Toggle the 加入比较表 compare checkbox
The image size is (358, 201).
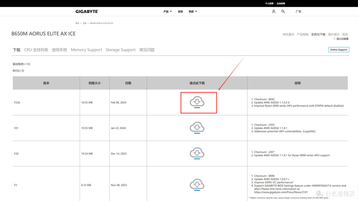(334, 39)
